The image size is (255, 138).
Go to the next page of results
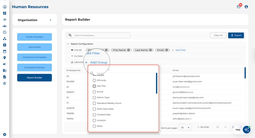coord(233,127)
